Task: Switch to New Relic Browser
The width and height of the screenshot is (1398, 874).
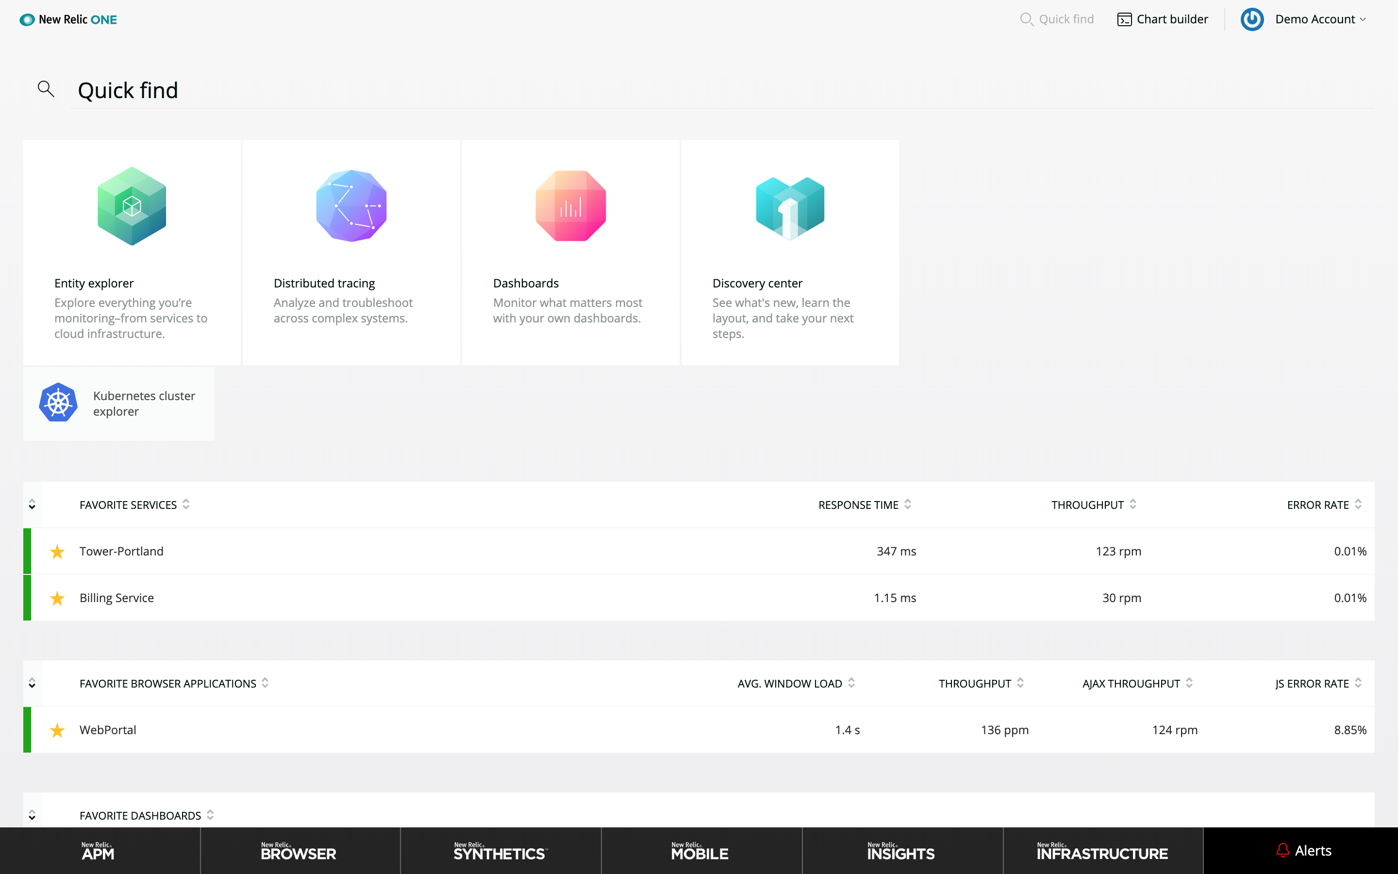Action: point(300,851)
